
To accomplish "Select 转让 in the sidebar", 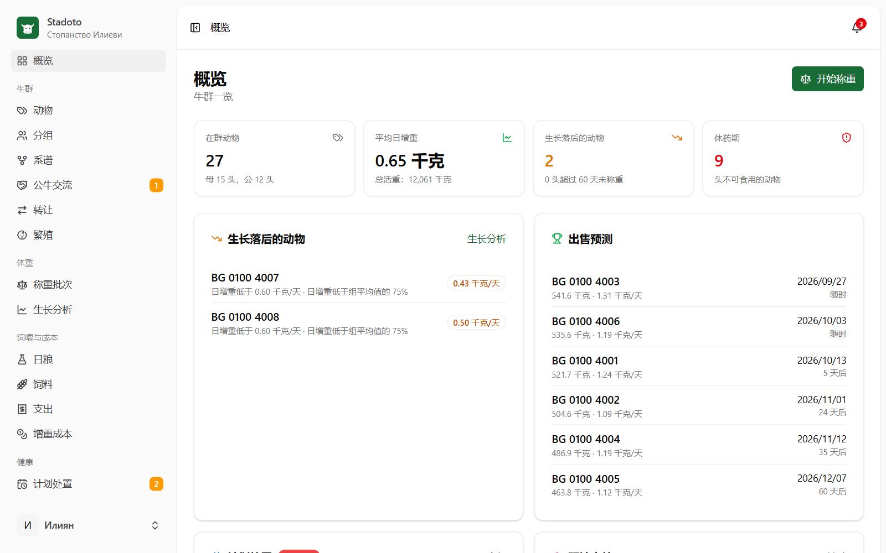I will click(89, 210).
